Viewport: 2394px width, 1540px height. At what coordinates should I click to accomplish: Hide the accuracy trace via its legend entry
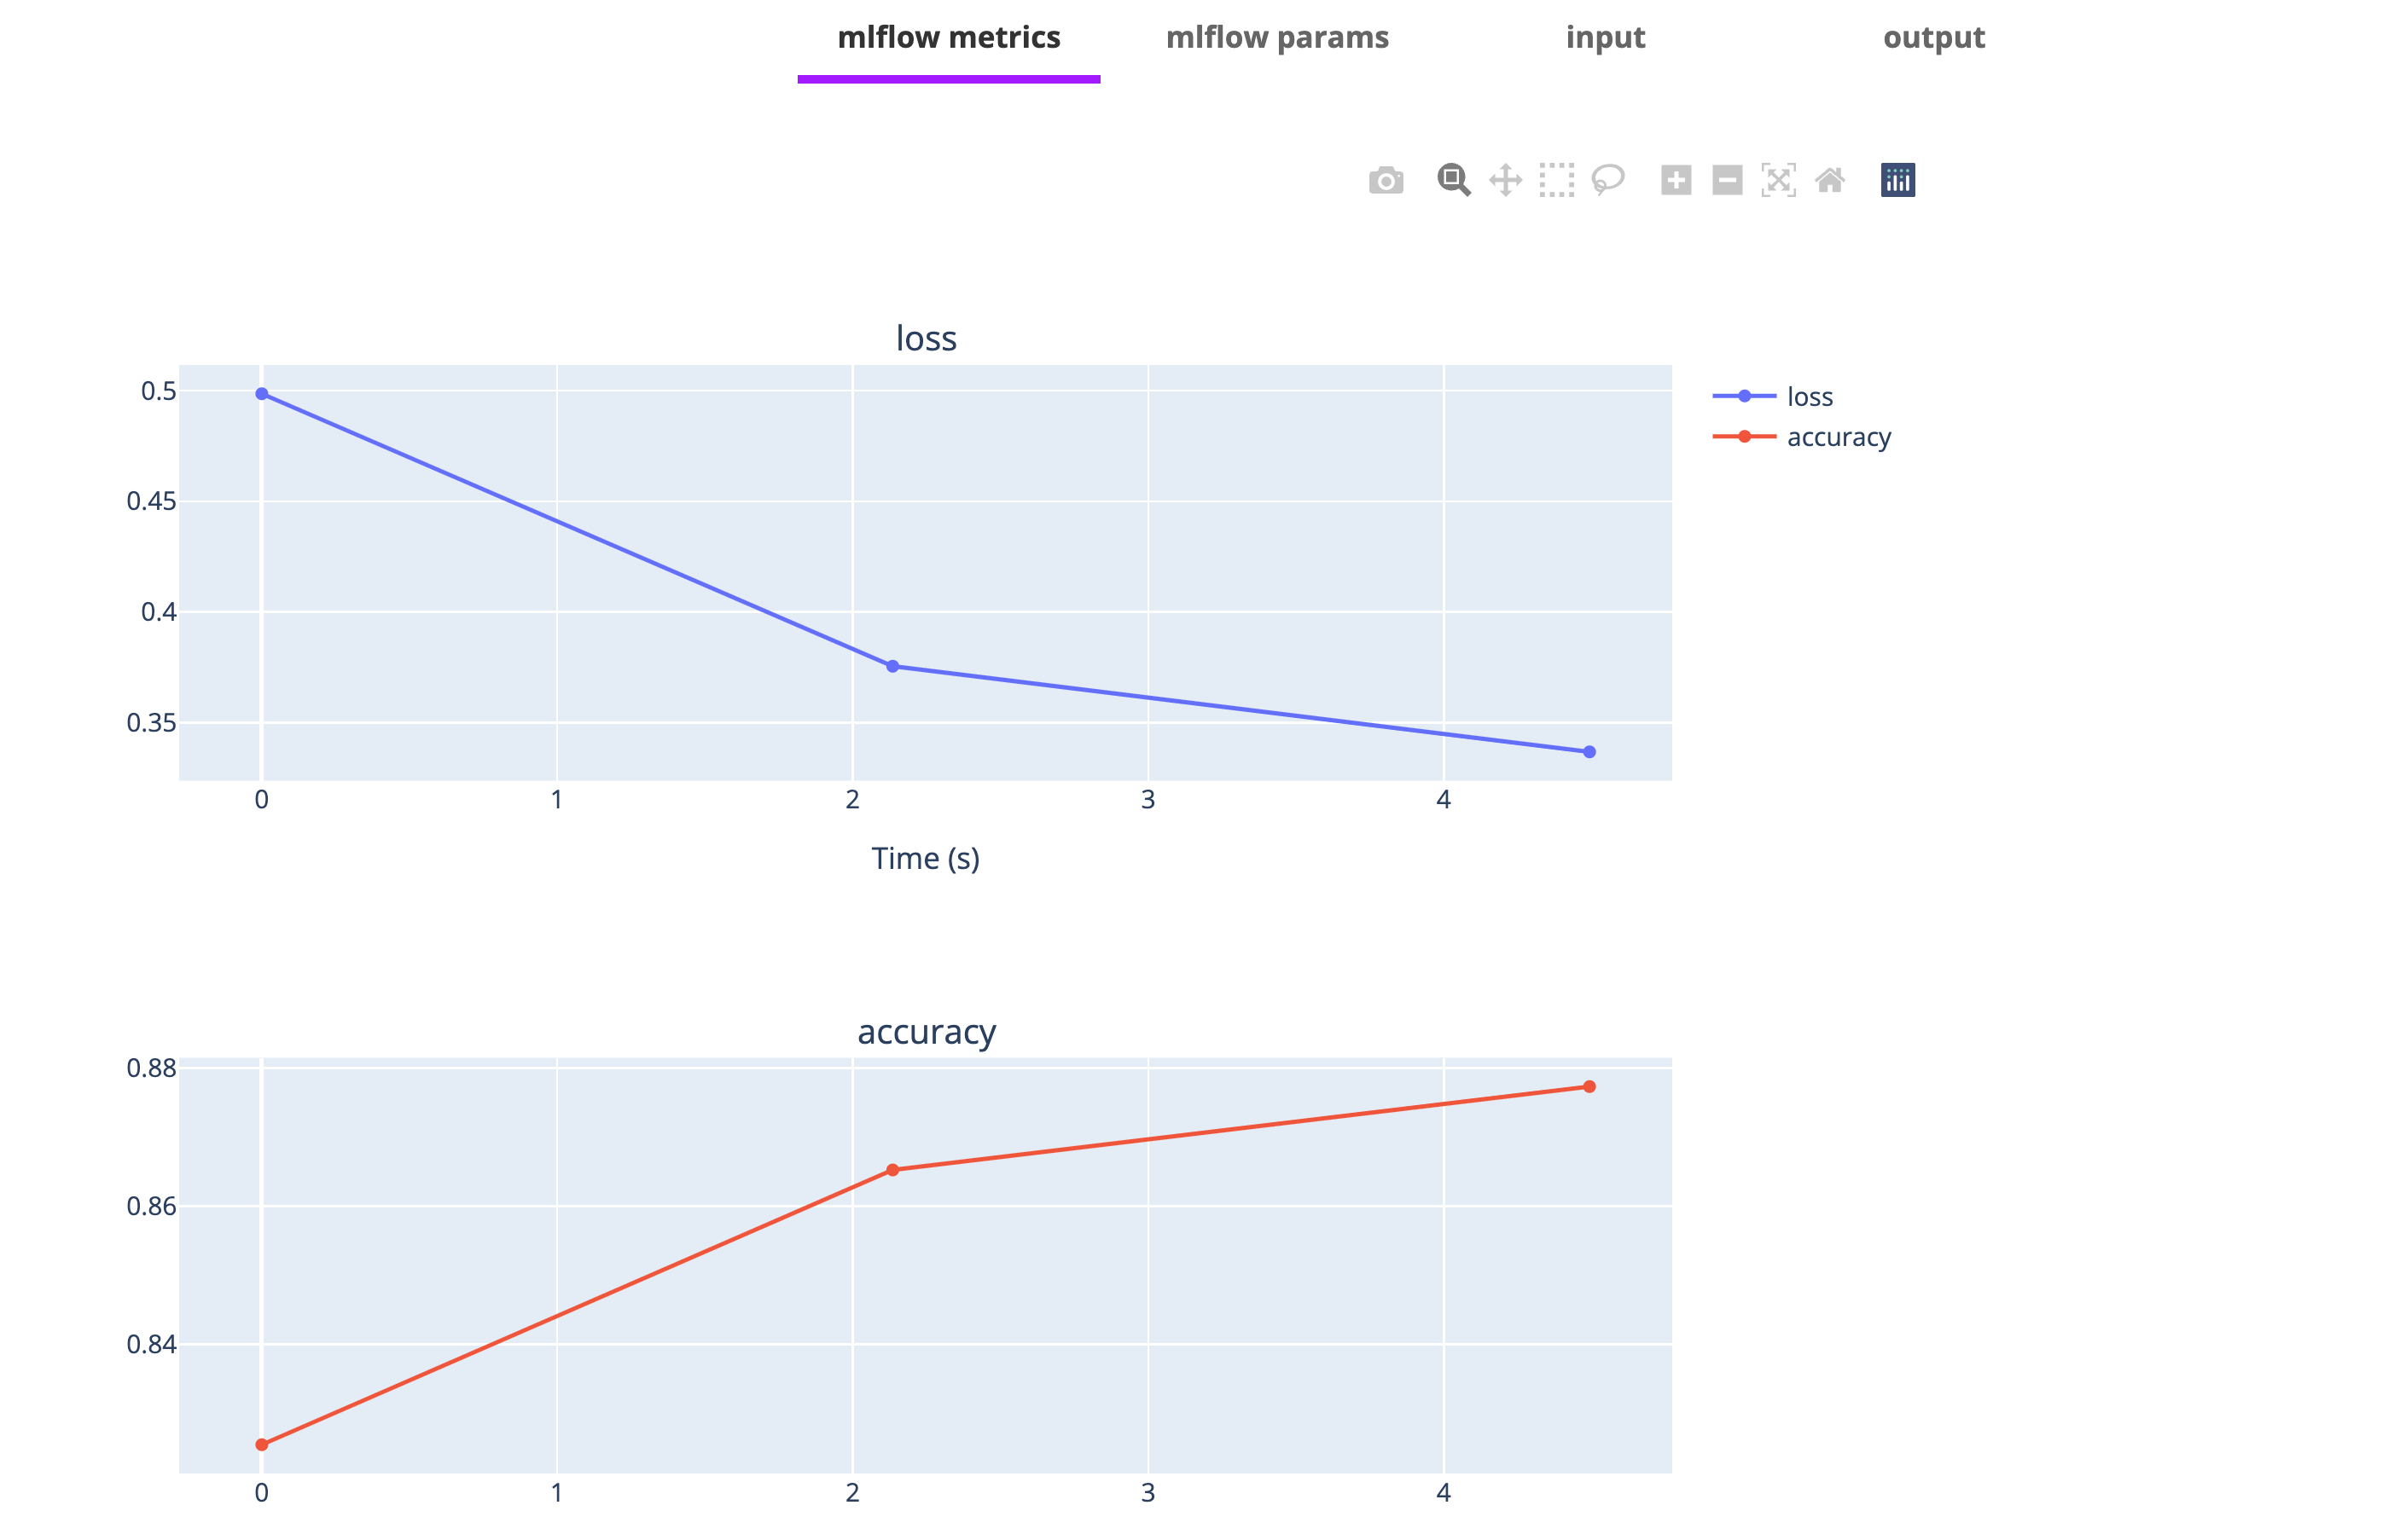[x=1839, y=437]
